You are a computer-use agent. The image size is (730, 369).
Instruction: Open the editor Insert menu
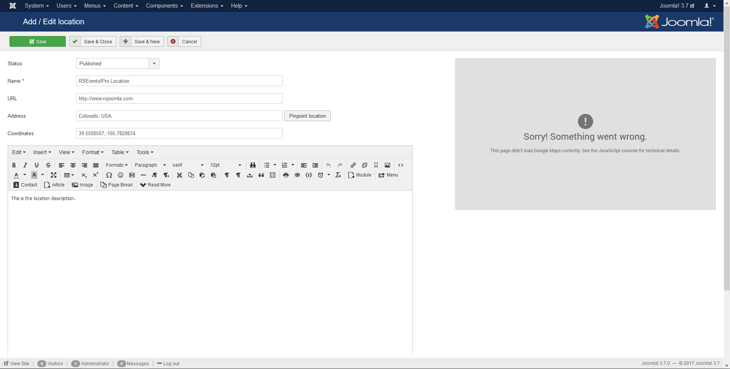42,152
